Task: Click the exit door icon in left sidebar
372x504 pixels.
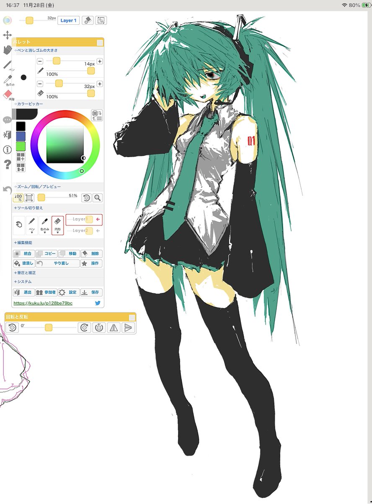Action: pos(7,135)
